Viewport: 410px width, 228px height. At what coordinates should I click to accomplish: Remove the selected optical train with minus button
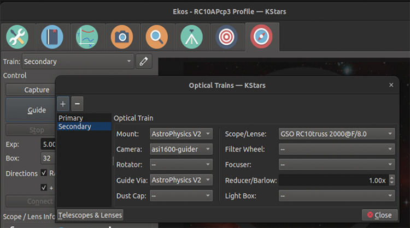pos(77,103)
